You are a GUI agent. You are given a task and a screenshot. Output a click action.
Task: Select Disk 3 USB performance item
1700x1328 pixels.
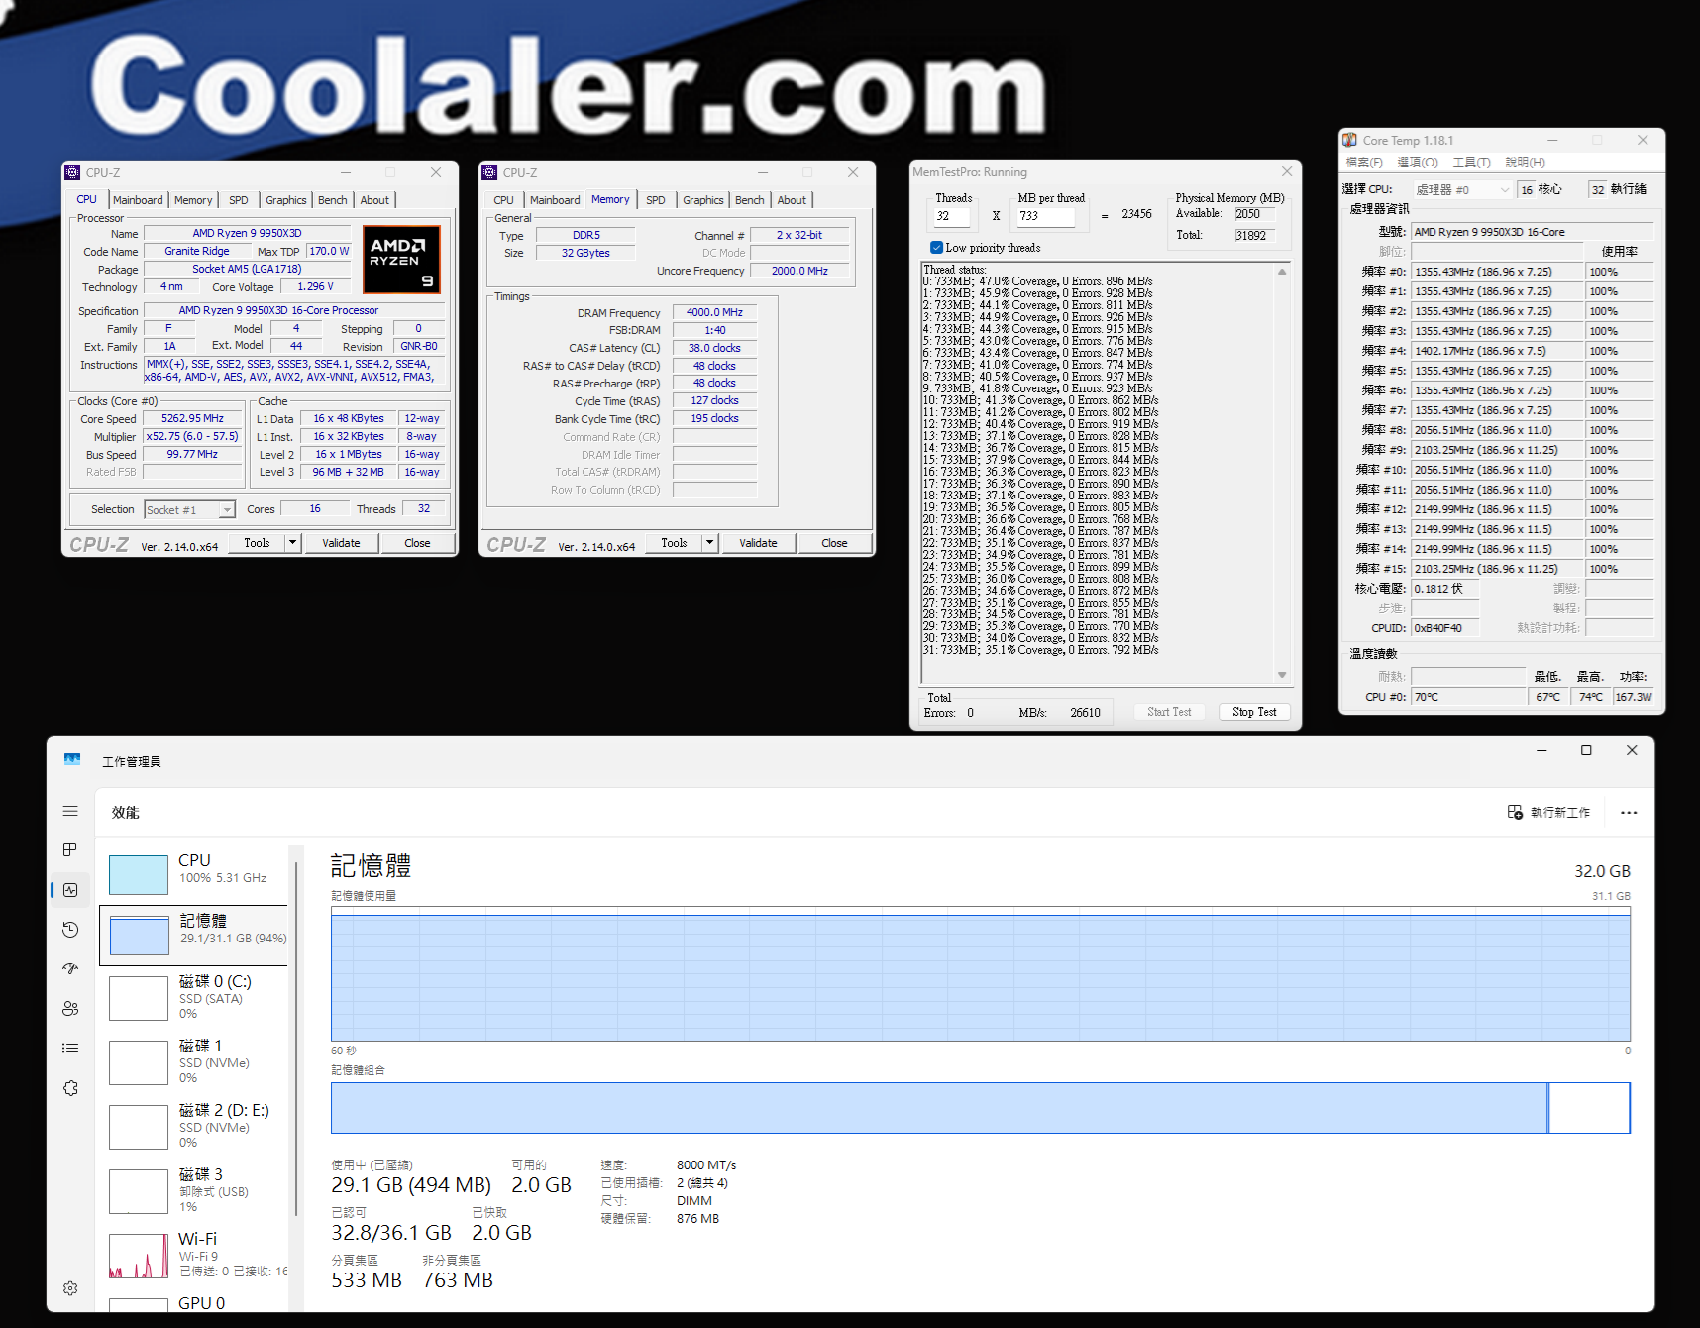194,1190
